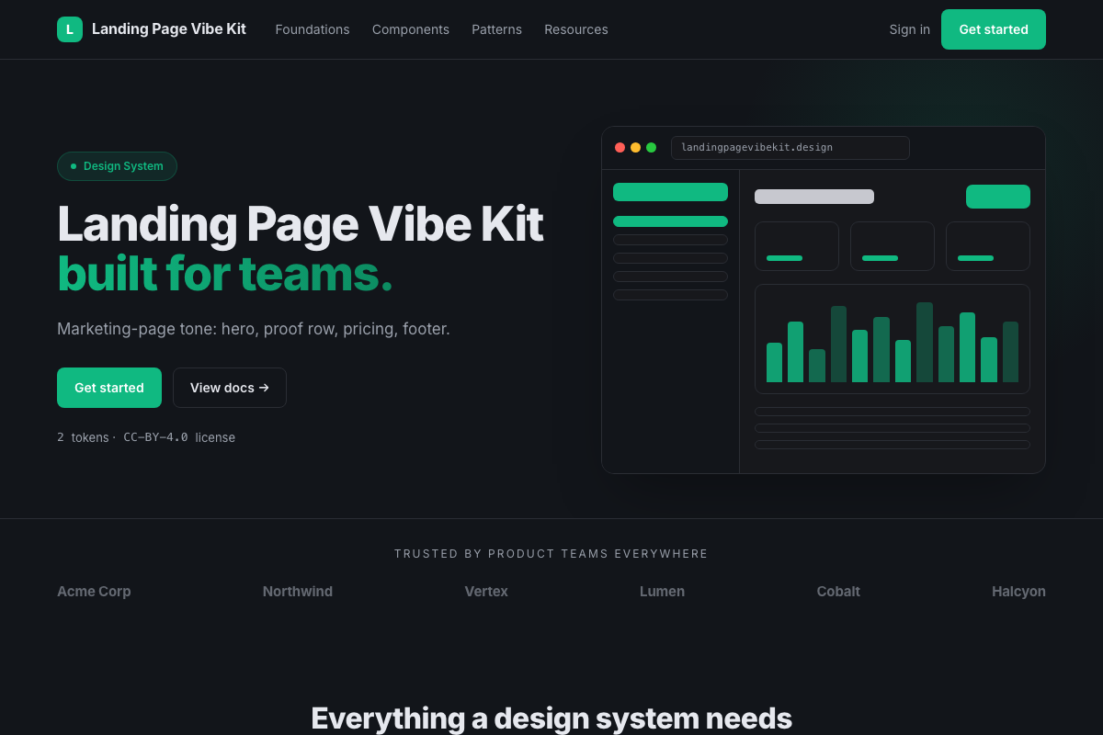The height and width of the screenshot is (735, 1103).
Task: Click the Cobalt logo text
Action: click(838, 592)
